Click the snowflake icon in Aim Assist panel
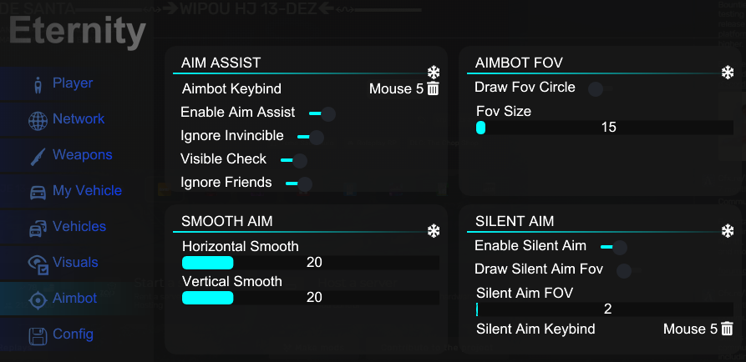This screenshot has height=362, width=746. (433, 73)
